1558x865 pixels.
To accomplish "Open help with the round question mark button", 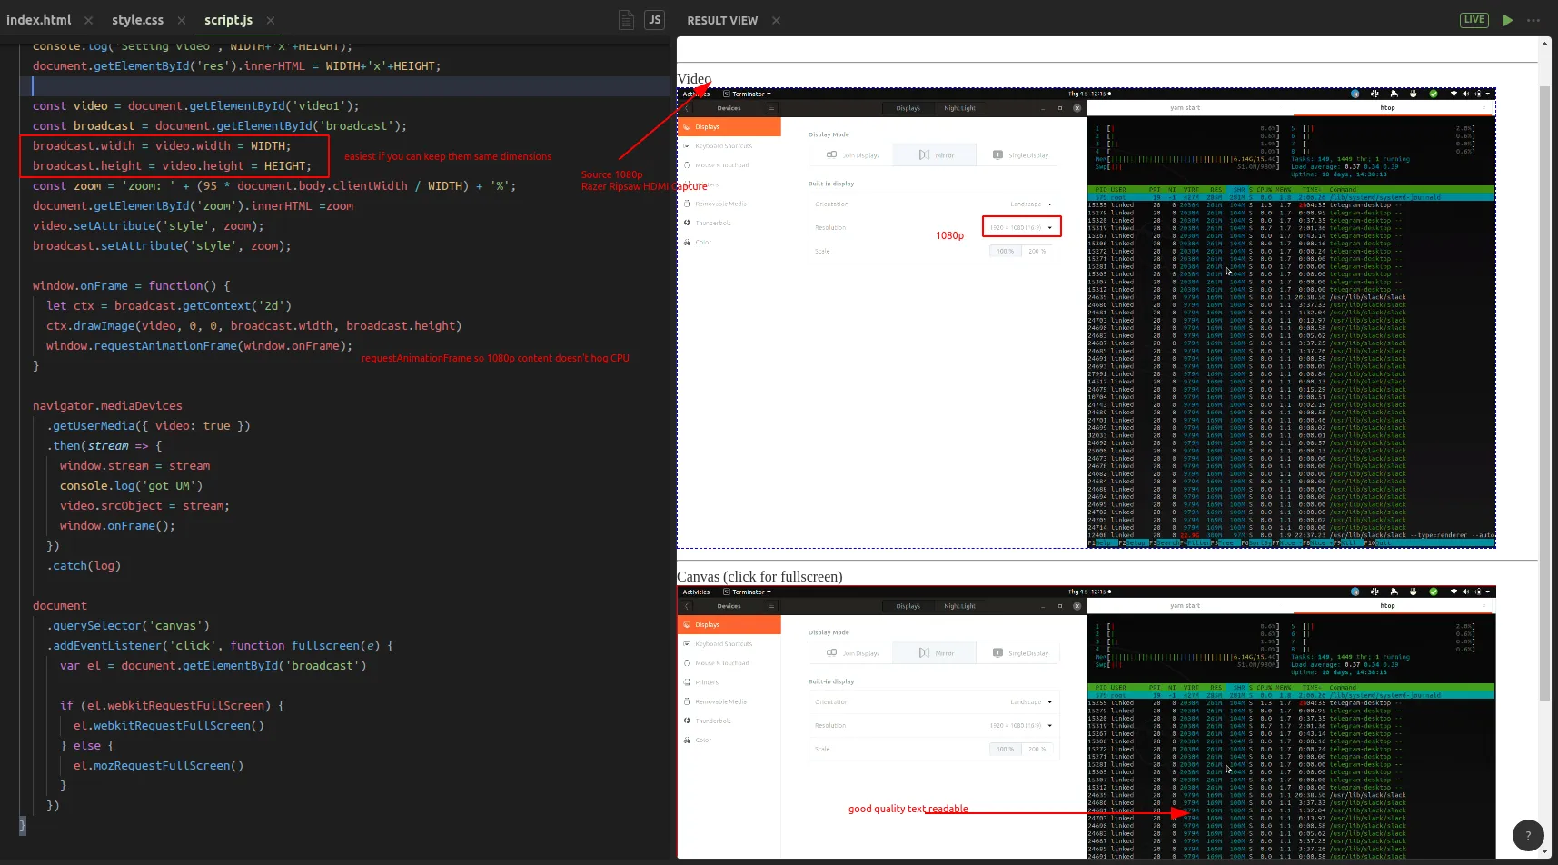I will click(x=1528, y=835).
